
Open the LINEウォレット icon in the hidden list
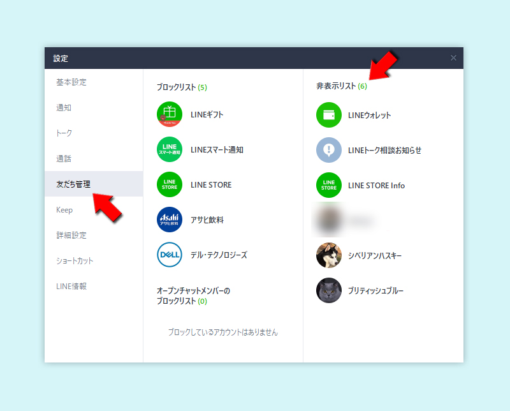click(329, 115)
